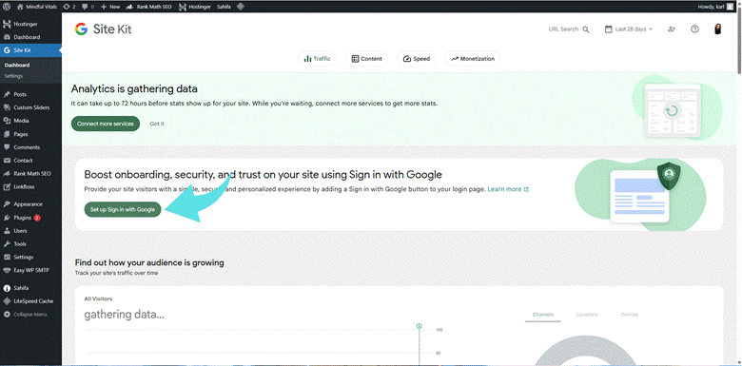Click Set up Sign in with Google
Viewport: 742px width, 366px height.
(123, 209)
